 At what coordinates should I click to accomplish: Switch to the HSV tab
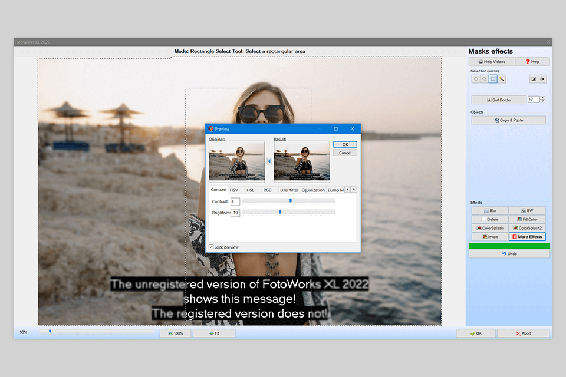(234, 190)
